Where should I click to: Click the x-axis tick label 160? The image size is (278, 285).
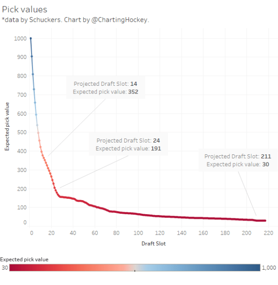(x=202, y=233)
